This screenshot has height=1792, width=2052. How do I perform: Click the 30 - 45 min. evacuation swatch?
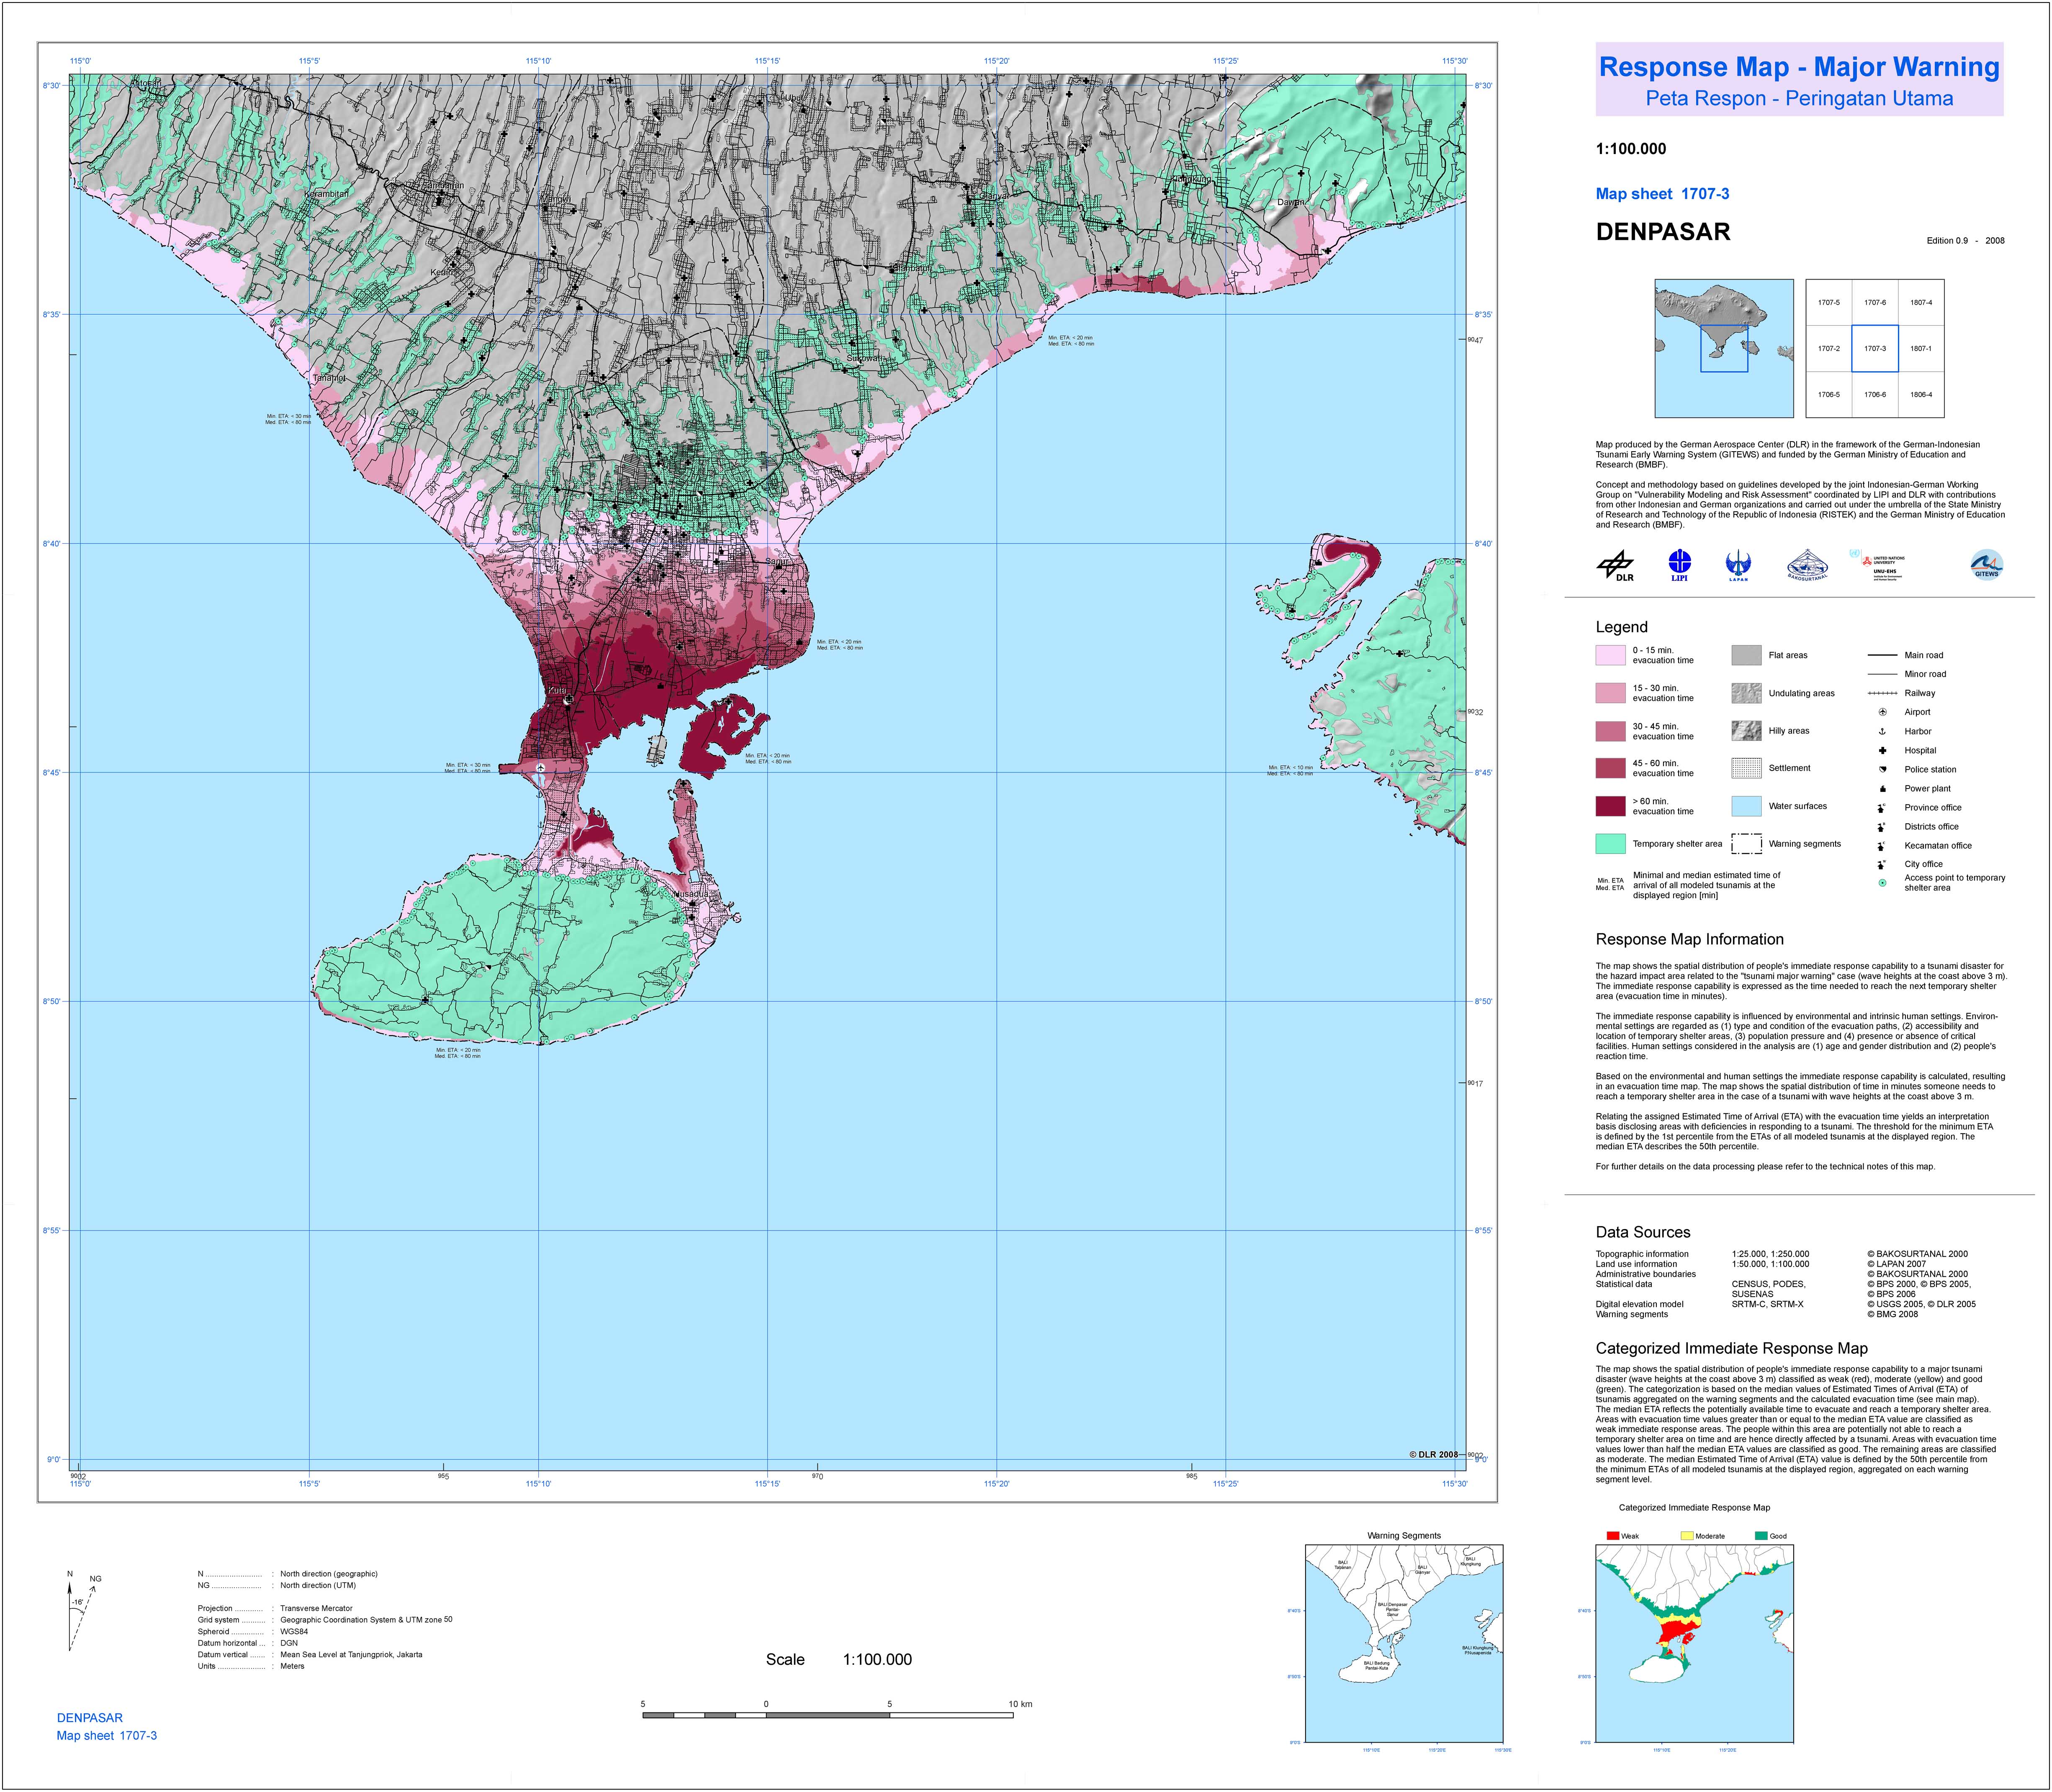click(x=1610, y=731)
